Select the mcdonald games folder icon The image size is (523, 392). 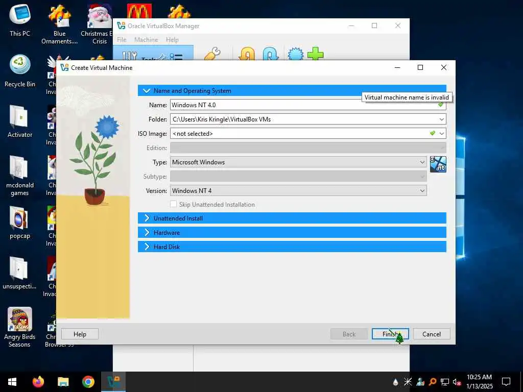point(20,176)
